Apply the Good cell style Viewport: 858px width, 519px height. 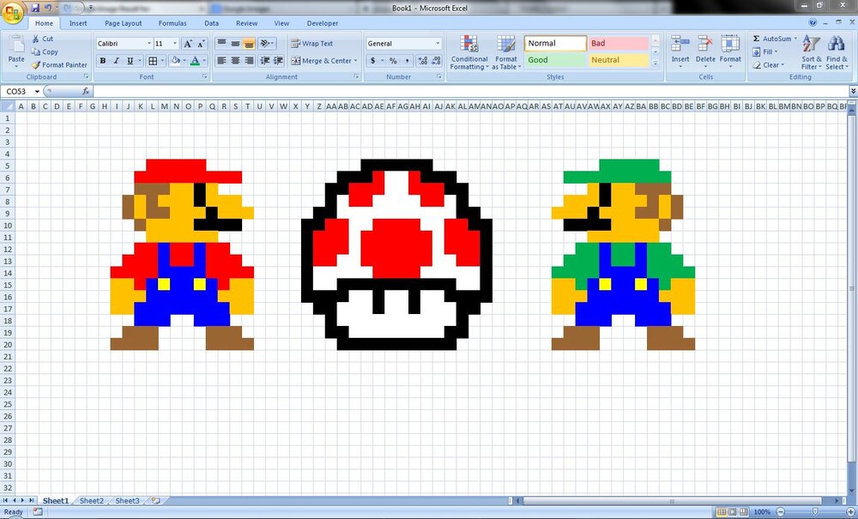pos(555,60)
